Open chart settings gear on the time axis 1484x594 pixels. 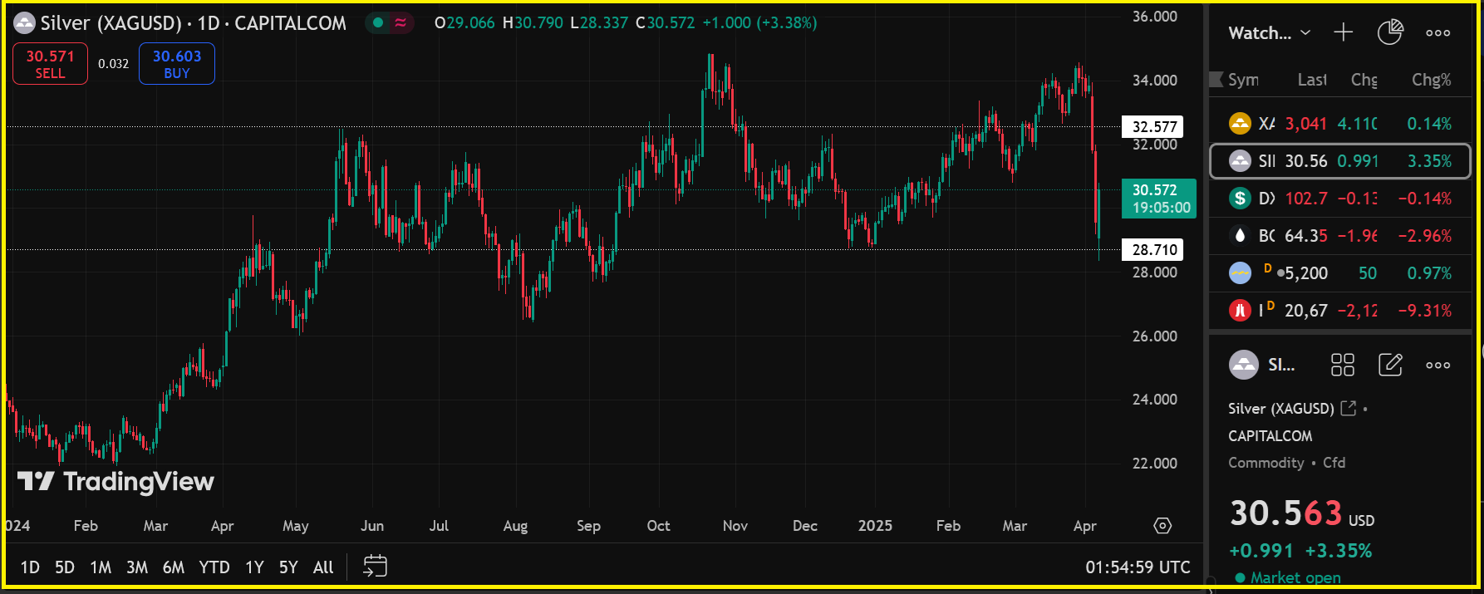[1162, 525]
